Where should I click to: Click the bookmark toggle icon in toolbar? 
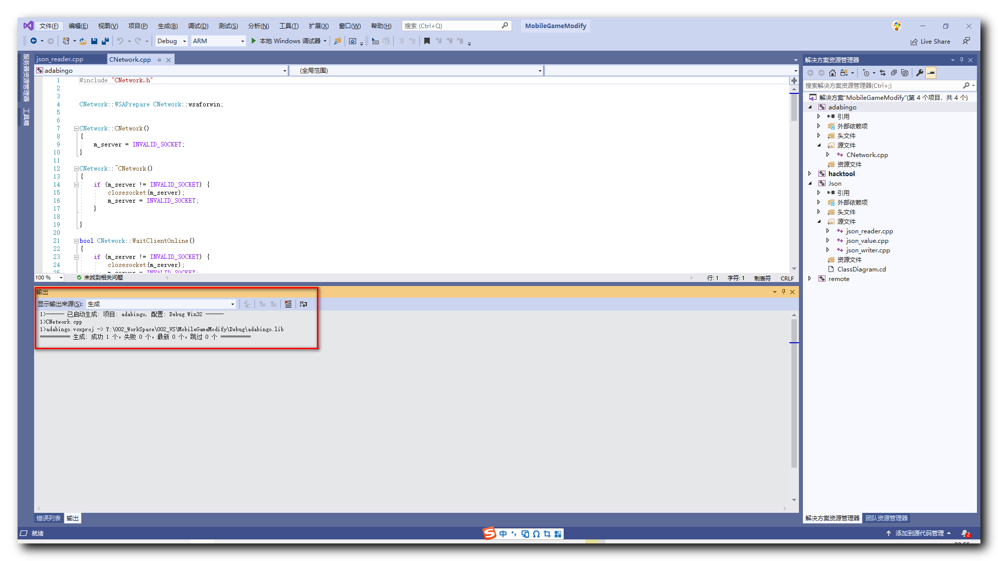point(427,41)
